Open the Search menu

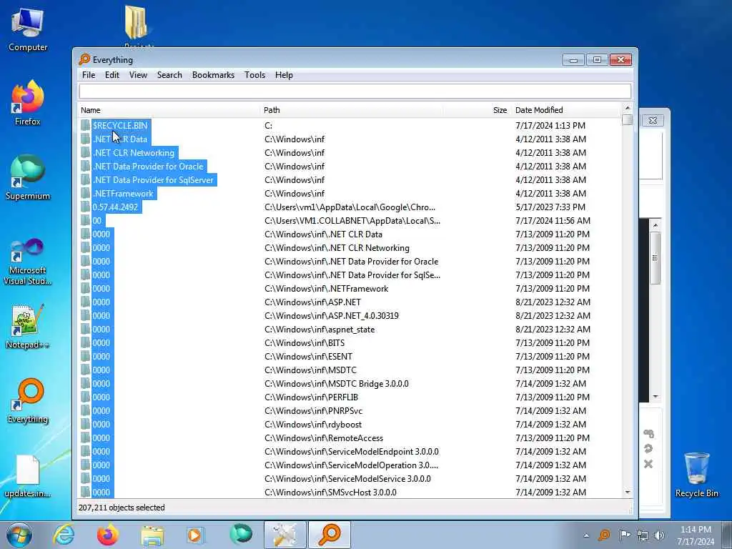point(169,75)
